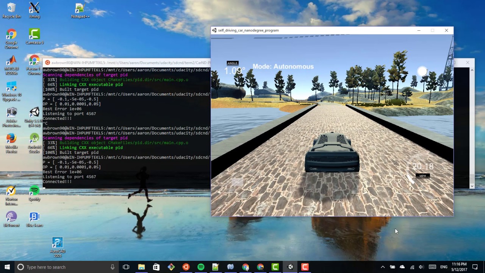Viewport: 485px width, 273px height.
Task: Open the Windows Start menu
Action: coord(7,267)
